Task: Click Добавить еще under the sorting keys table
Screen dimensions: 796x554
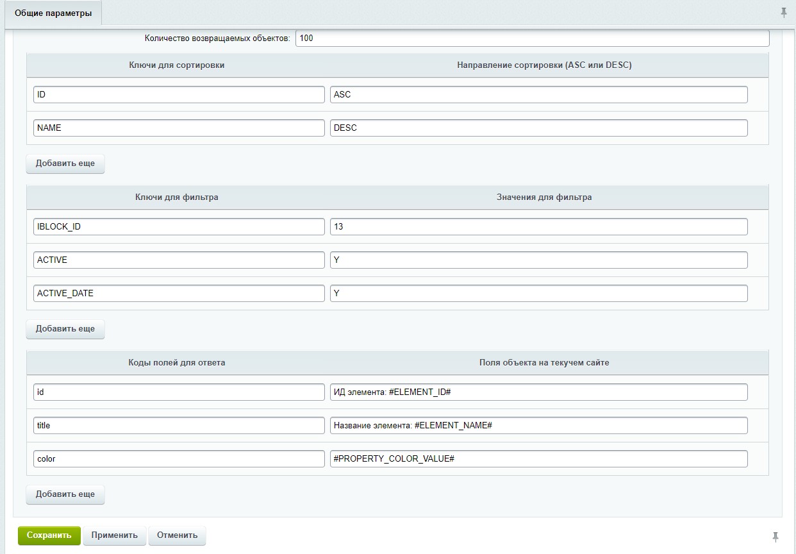Action: tap(65, 164)
